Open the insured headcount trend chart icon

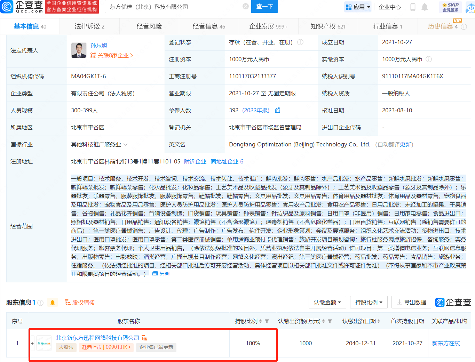pos(277,110)
